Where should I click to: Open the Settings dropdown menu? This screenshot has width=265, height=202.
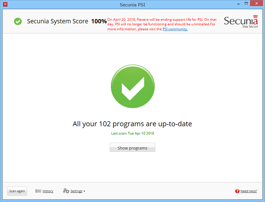click(x=78, y=191)
